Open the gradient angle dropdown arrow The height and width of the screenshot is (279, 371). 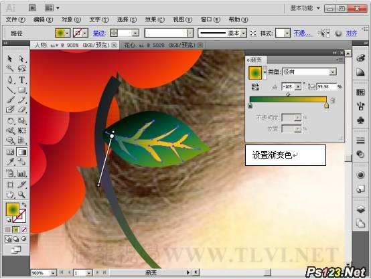pos(299,87)
